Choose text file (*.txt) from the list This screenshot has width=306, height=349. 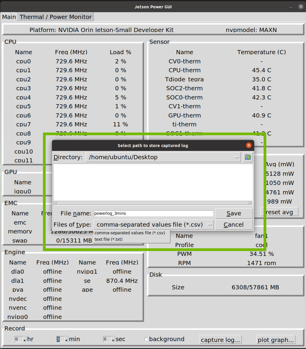click(x=109, y=239)
